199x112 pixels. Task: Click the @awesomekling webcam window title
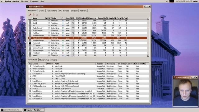[x=183, y=77]
